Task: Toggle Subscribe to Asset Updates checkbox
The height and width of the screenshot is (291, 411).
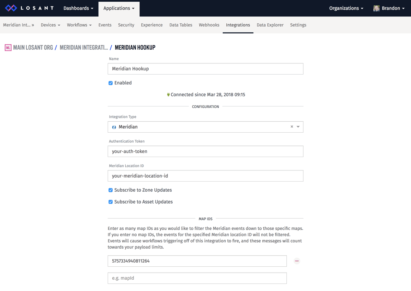Action: [x=111, y=202]
